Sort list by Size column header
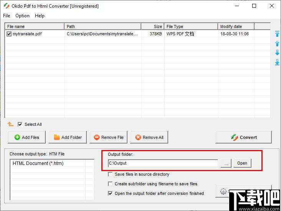 (153, 26)
